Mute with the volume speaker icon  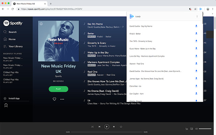click(196, 129)
